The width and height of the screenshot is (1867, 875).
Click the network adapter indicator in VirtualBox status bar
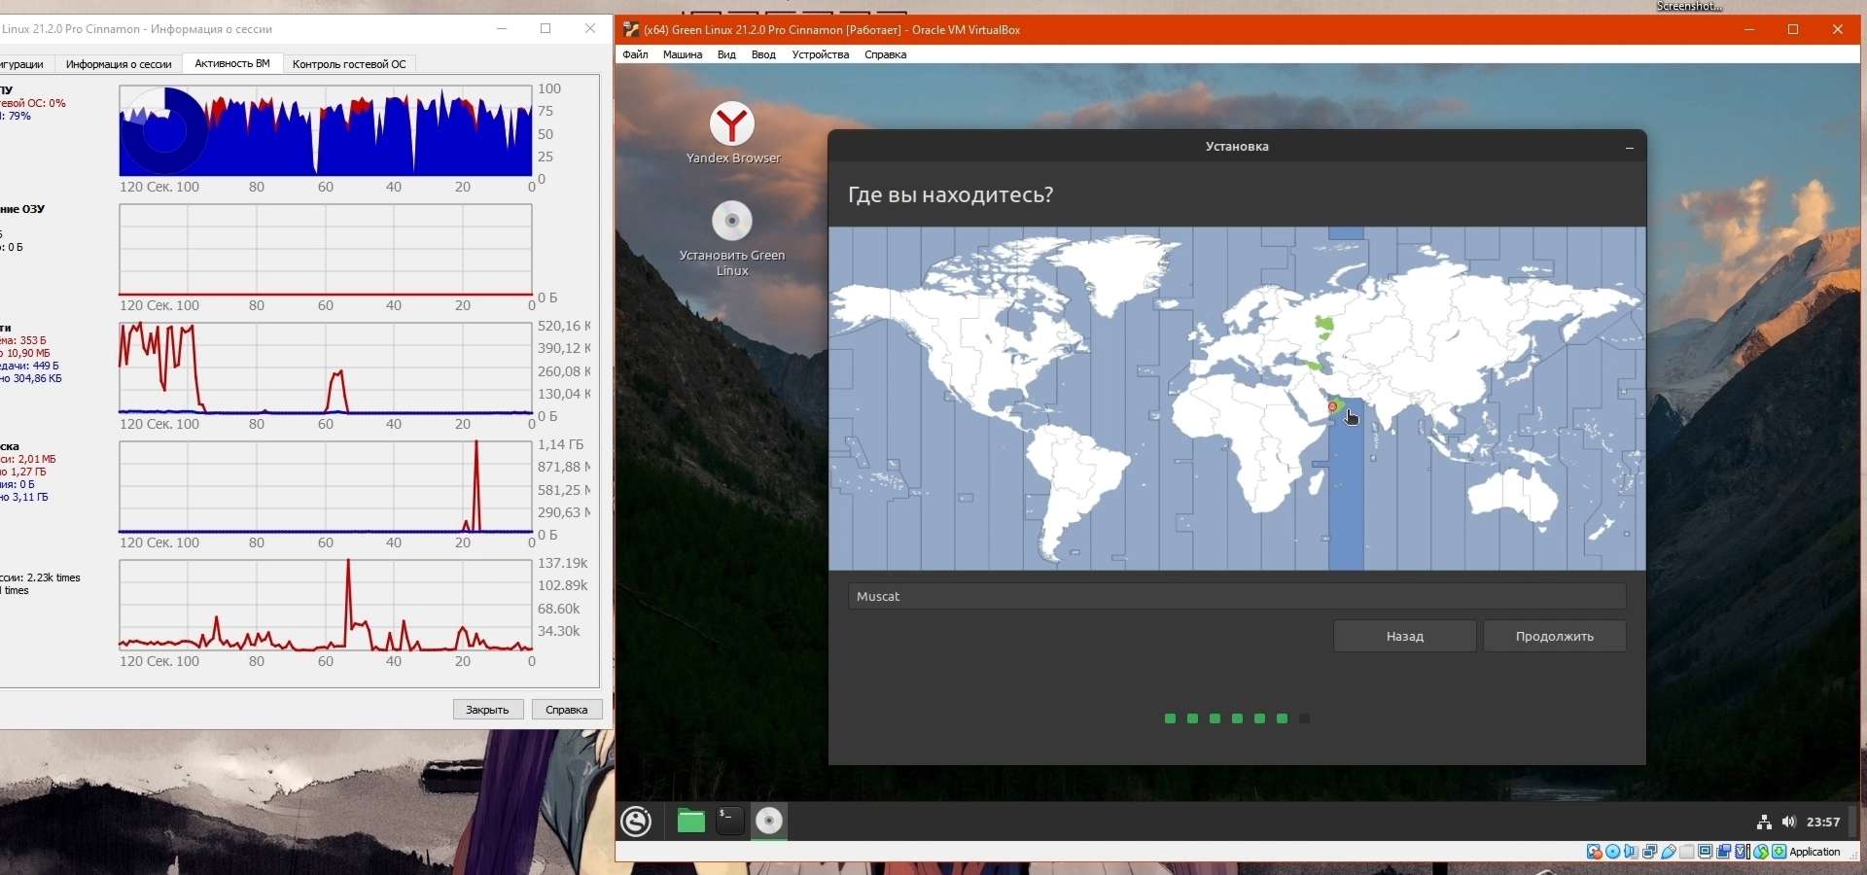click(x=1650, y=852)
